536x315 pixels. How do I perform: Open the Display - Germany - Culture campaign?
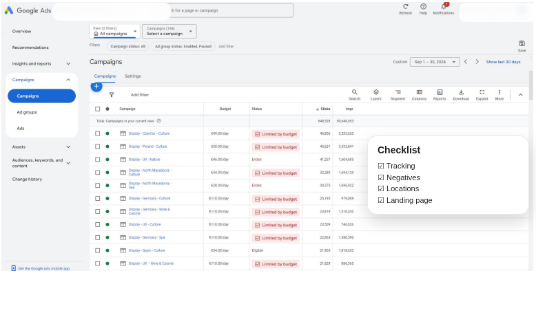[x=149, y=198]
